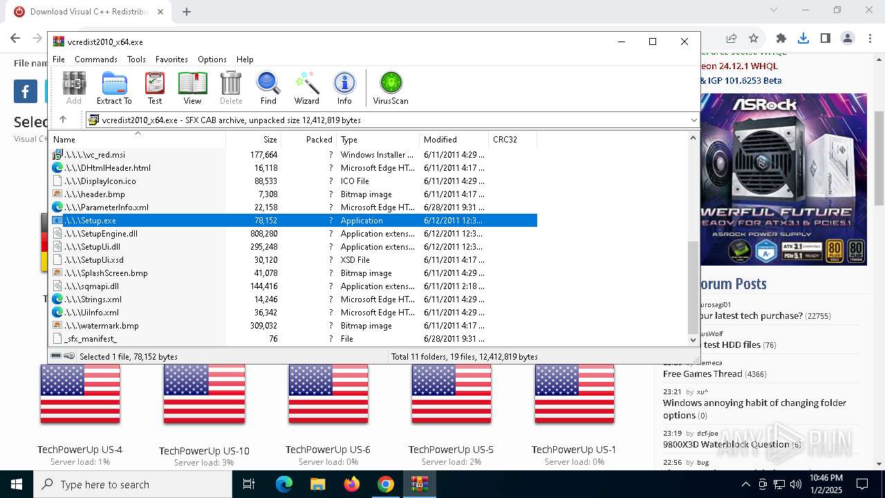The height and width of the screenshot is (498, 885).
Task: Open Firefox from taskbar
Action: tap(352, 484)
